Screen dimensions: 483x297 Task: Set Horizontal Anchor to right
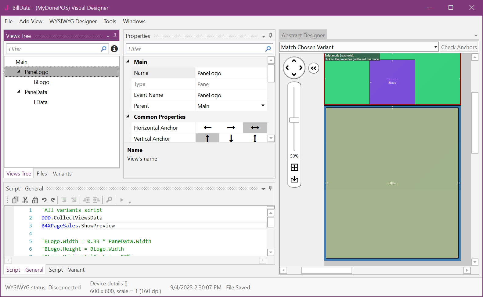(x=231, y=128)
